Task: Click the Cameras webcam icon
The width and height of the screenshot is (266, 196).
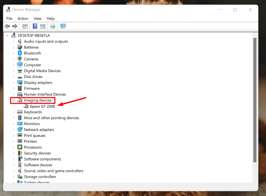Action: [20, 59]
